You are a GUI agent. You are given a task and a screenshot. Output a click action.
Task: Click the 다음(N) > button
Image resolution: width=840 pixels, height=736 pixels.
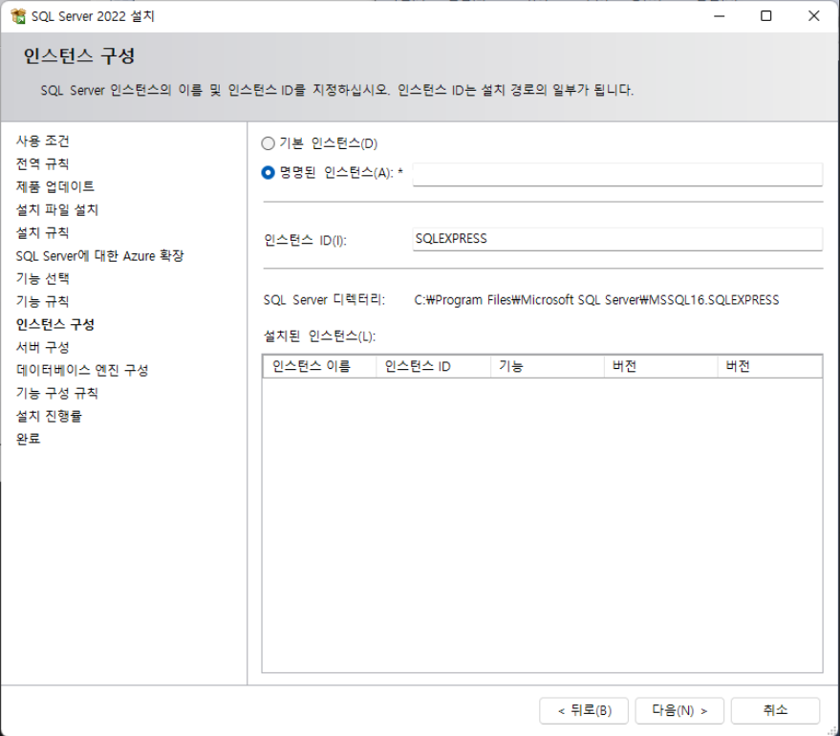pos(679,710)
